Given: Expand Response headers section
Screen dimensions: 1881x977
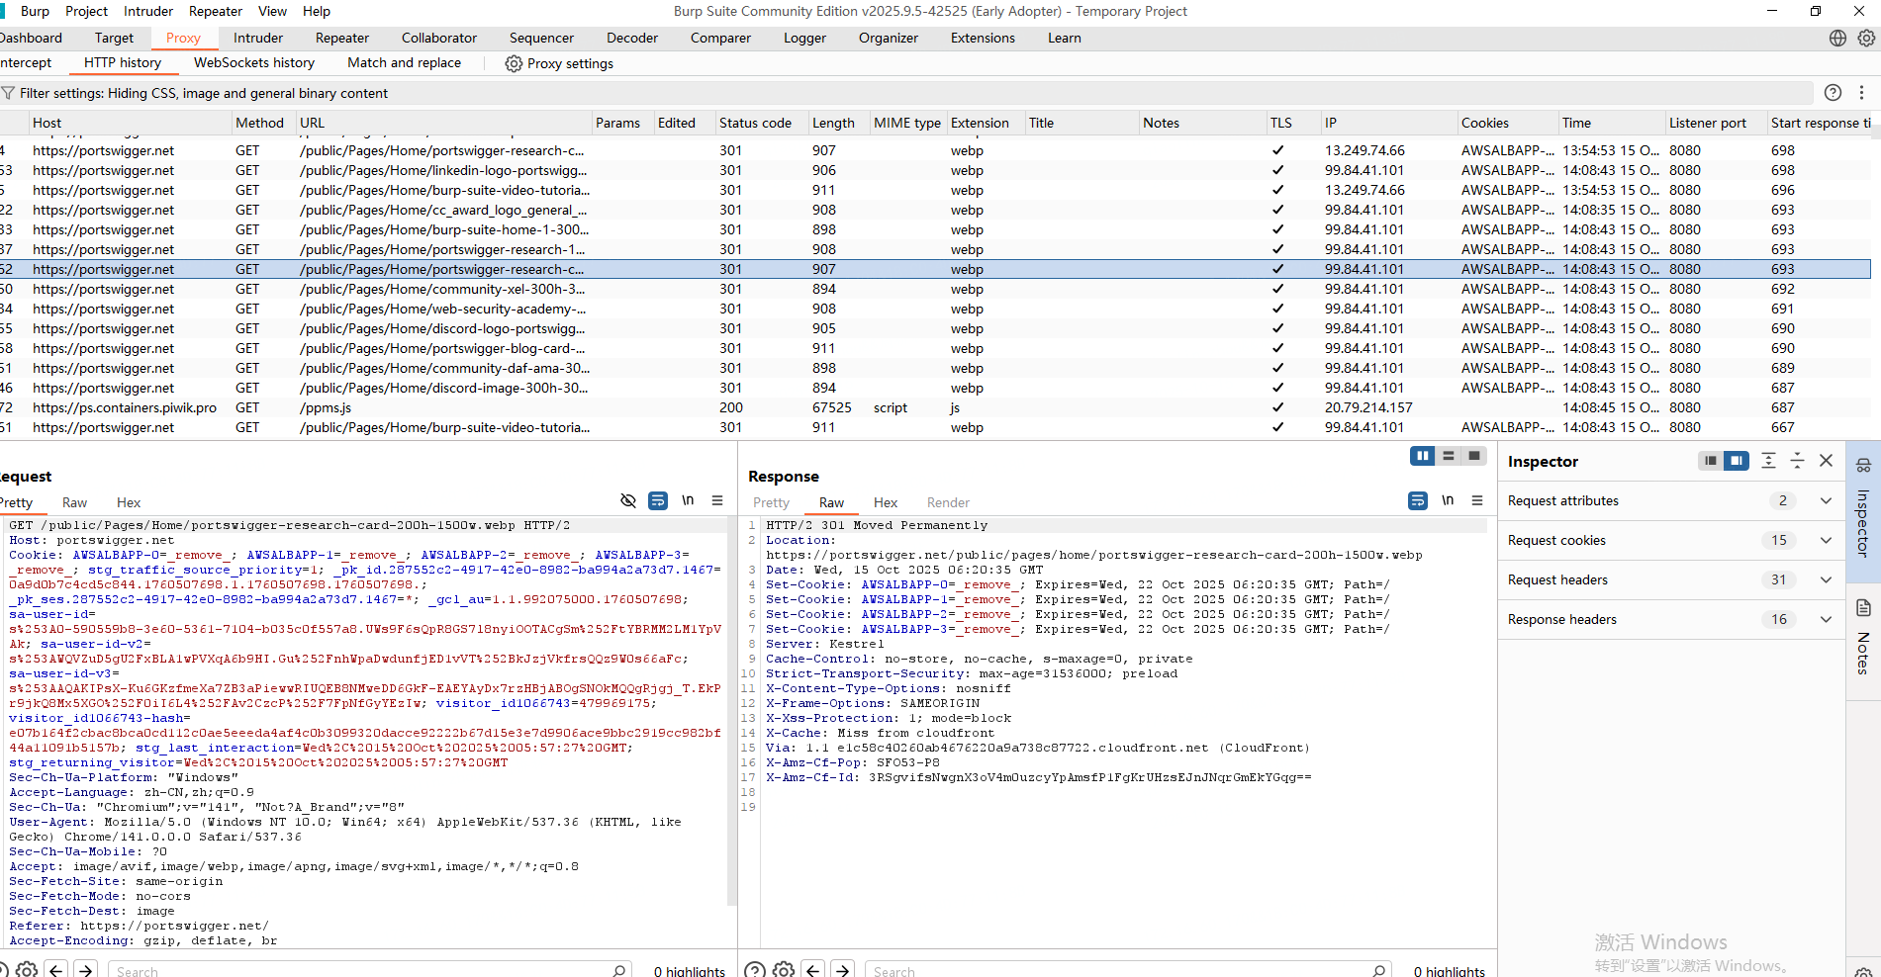Looking at the screenshot, I should [x=1827, y=619].
